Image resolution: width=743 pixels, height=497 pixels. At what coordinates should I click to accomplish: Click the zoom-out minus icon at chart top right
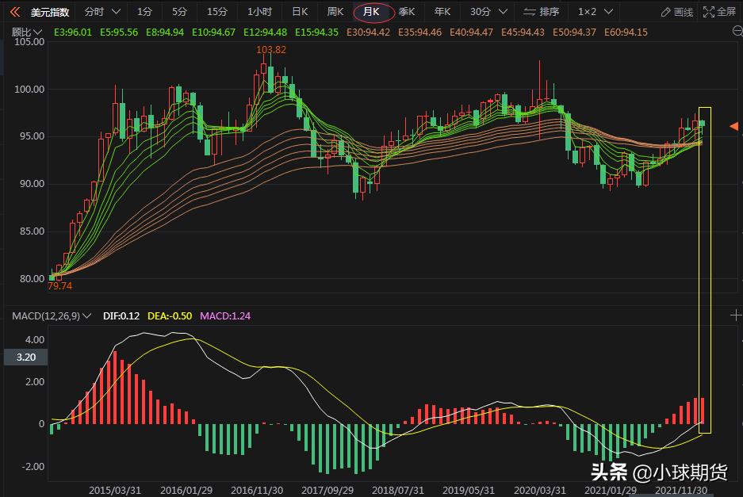(737, 31)
